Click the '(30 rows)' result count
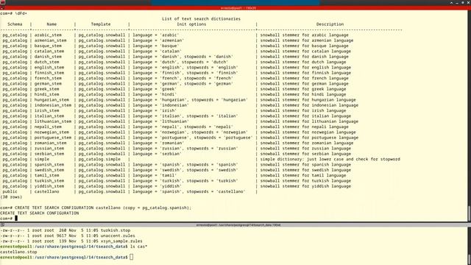471x265 pixels. tap(11, 197)
